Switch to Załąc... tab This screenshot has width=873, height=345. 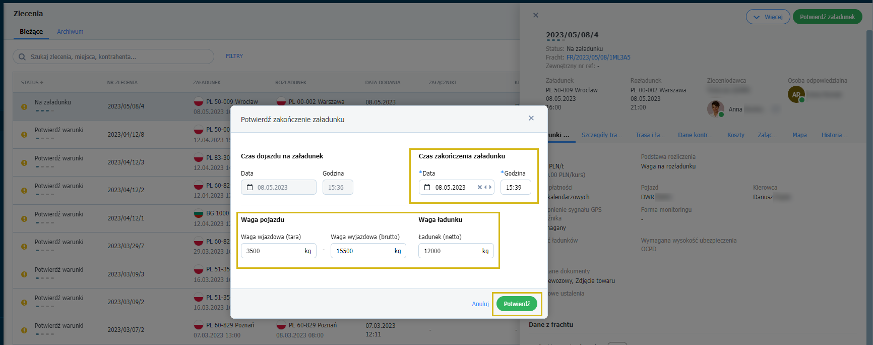pos(767,135)
